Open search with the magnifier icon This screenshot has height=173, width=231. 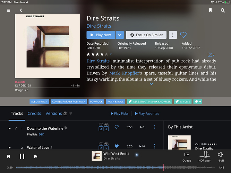point(223,10)
